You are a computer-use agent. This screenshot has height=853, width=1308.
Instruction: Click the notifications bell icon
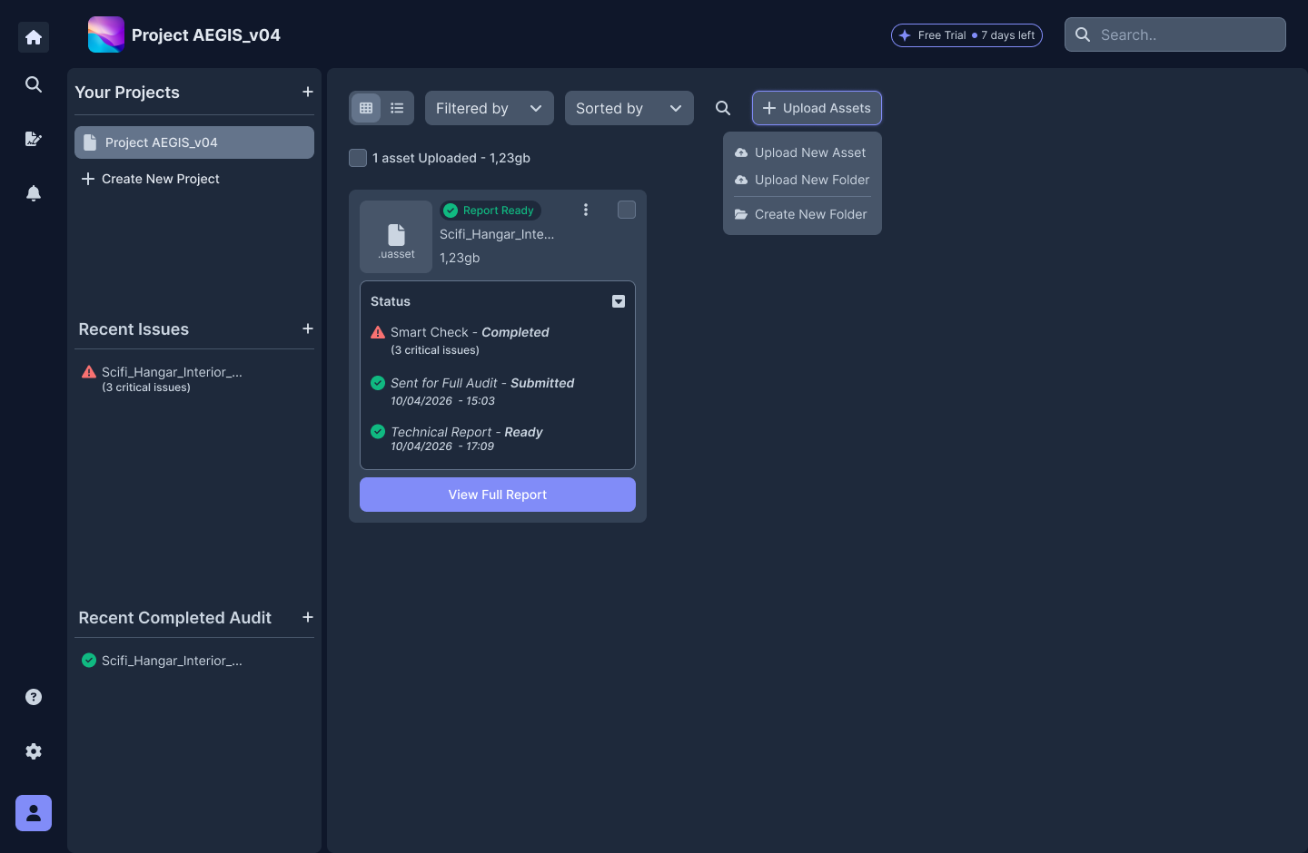(34, 193)
